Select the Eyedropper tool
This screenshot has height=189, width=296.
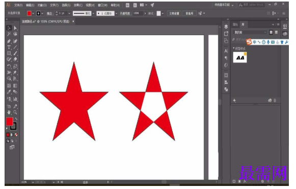9,92
